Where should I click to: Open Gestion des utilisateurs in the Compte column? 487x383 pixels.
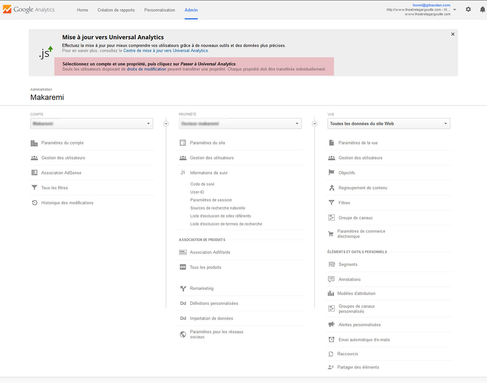[63, 158]
